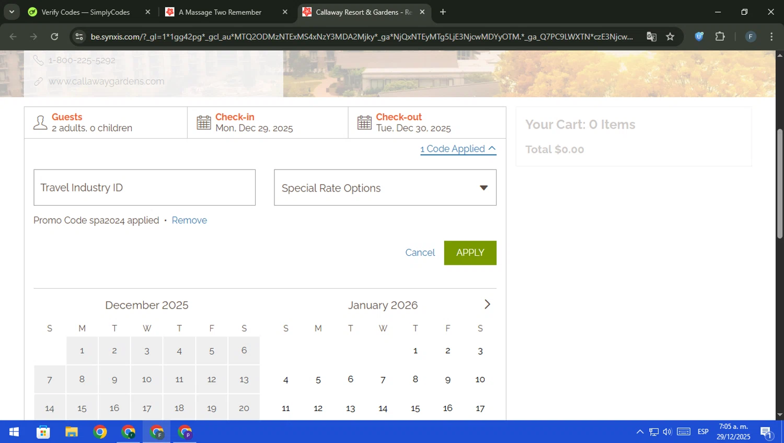Select January 10 on the calendar
784x443 pixels.
480,379
